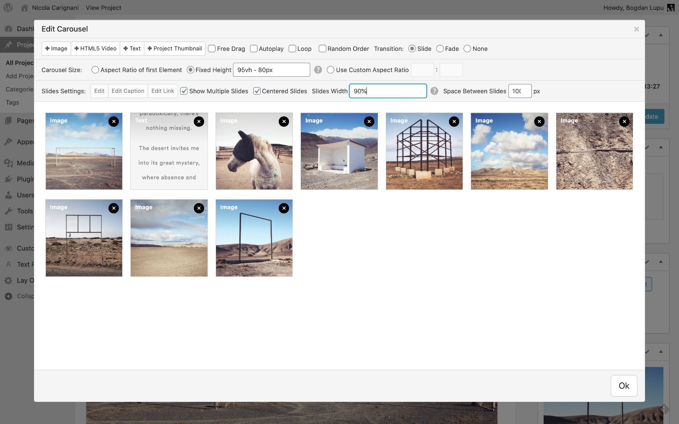Viewport: 679px width, 424px height.
Task: Open help icon beside Slides Width
Action: pos(434,91)
